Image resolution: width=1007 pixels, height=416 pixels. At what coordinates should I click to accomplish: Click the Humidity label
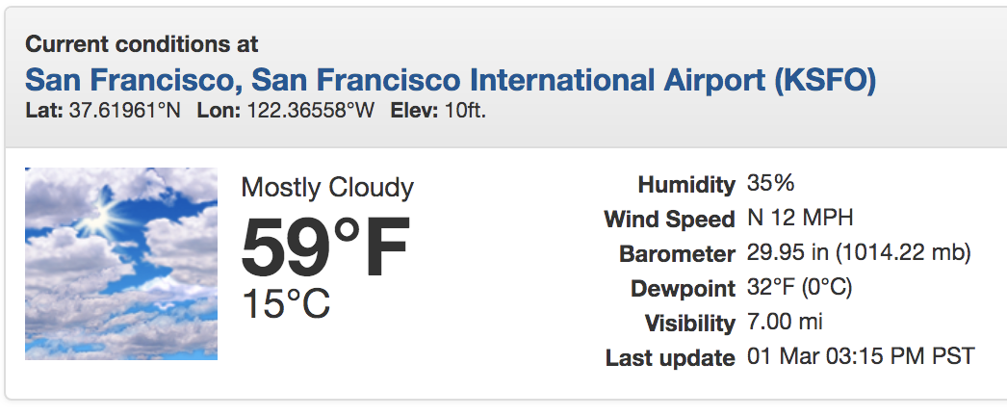tap(686, 184)
